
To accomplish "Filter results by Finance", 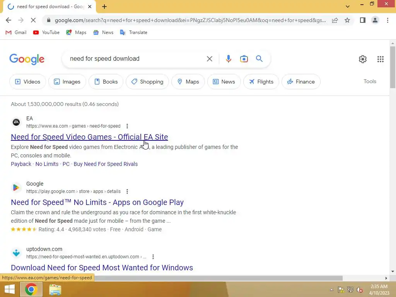I will coord(301,82).
